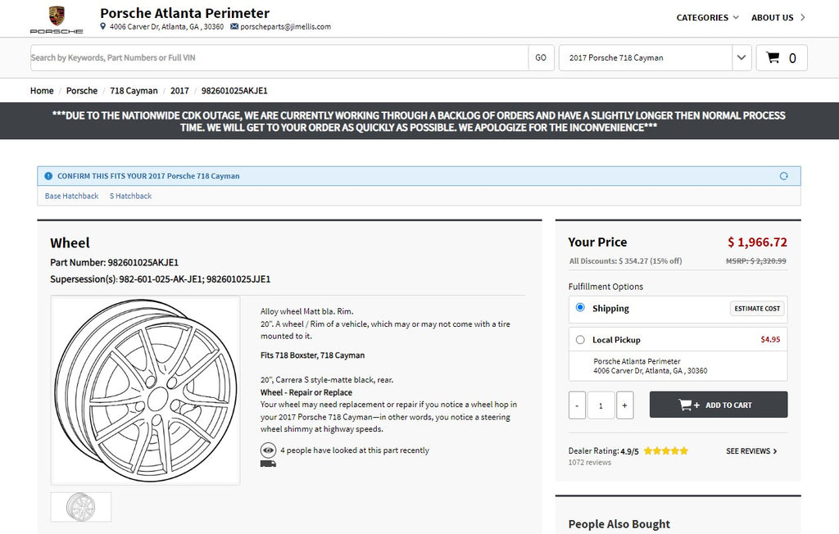
Task: Click the refresh icon in fitment bar
Action: pos(784,176)
